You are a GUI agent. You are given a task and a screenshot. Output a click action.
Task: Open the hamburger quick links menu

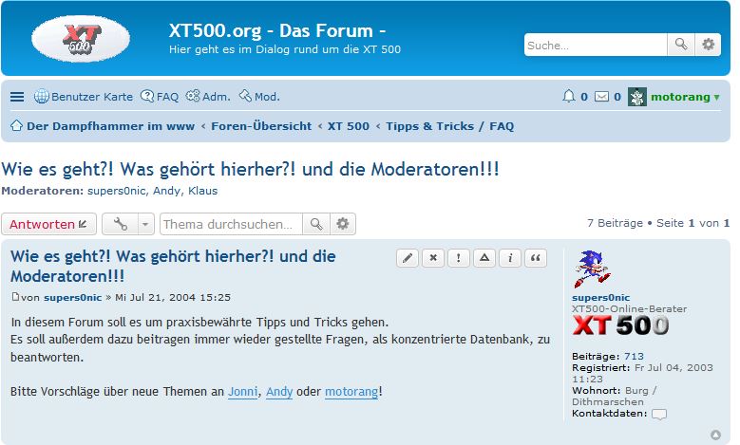pyautogui.click(x=17, y=97)
